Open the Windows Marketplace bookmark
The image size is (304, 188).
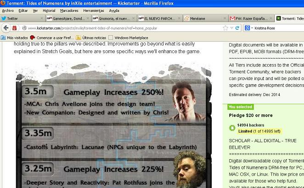point(128,38)
